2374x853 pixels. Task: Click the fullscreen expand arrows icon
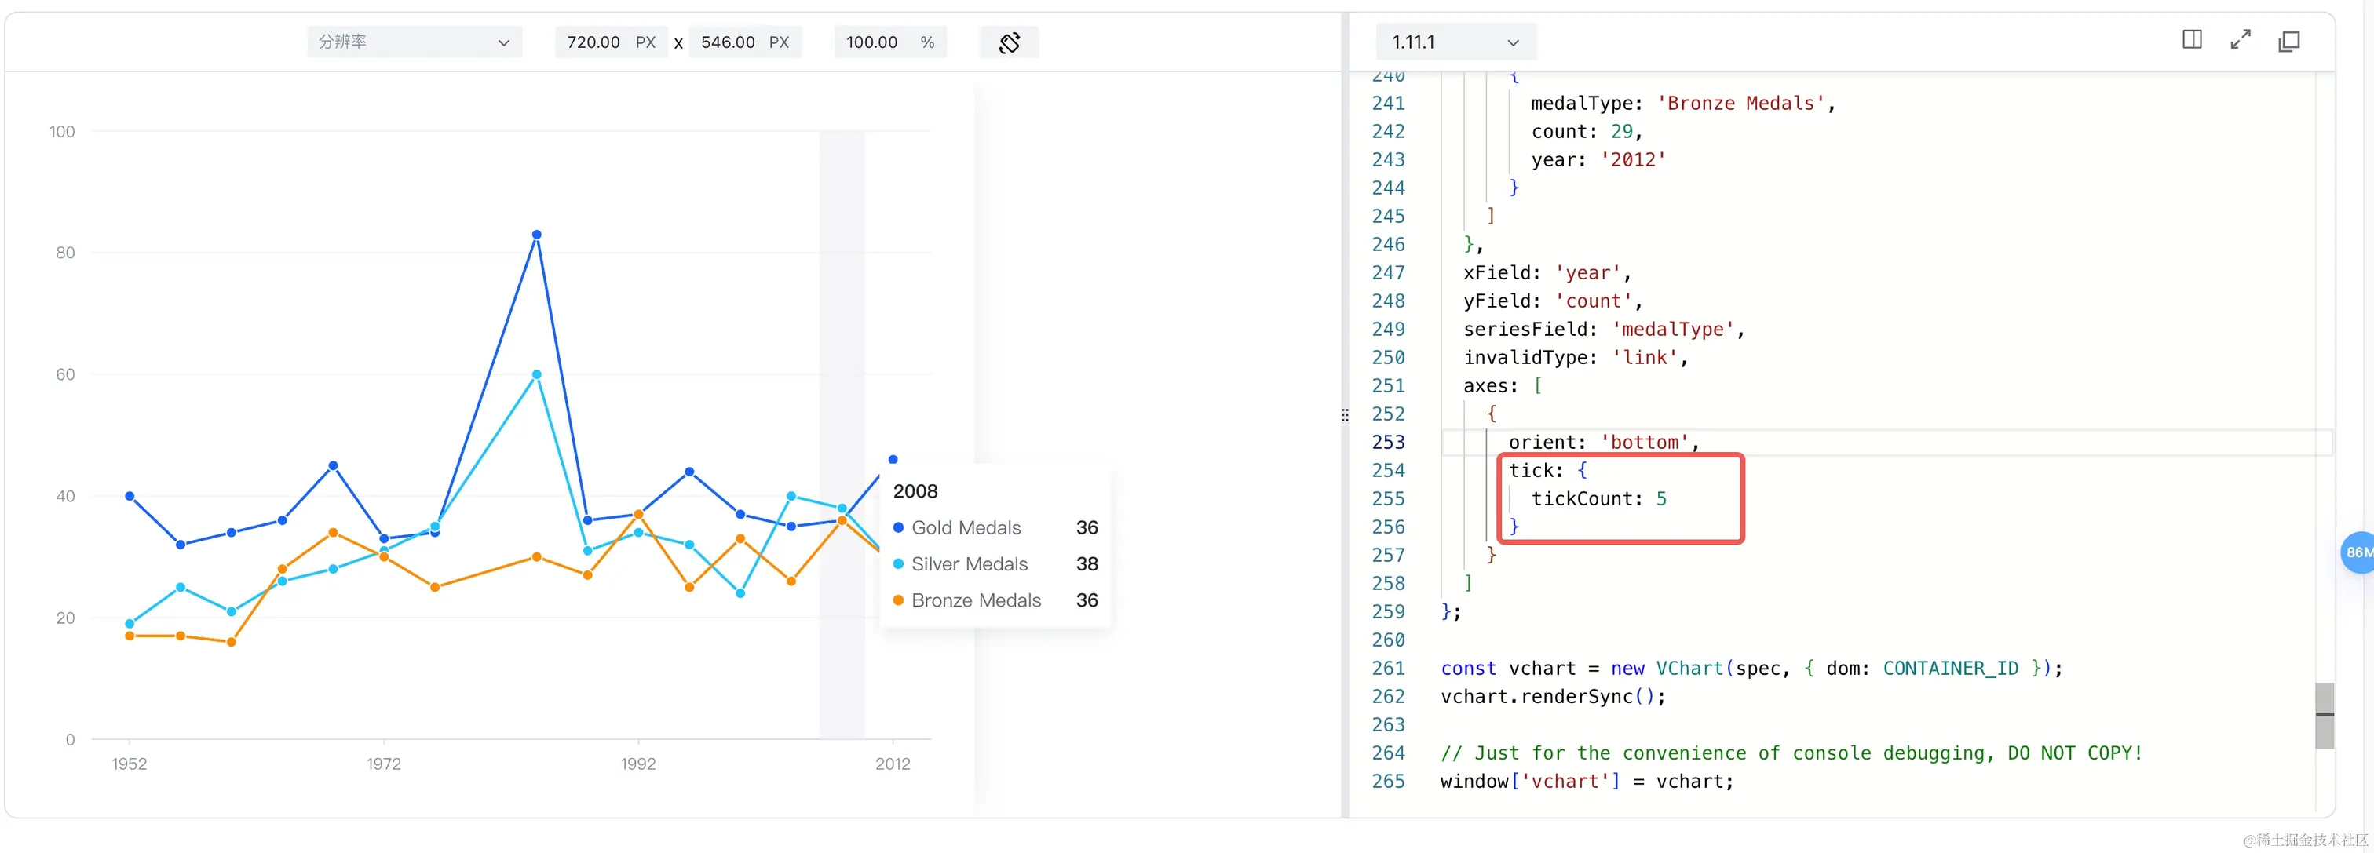pos(2241,39)
